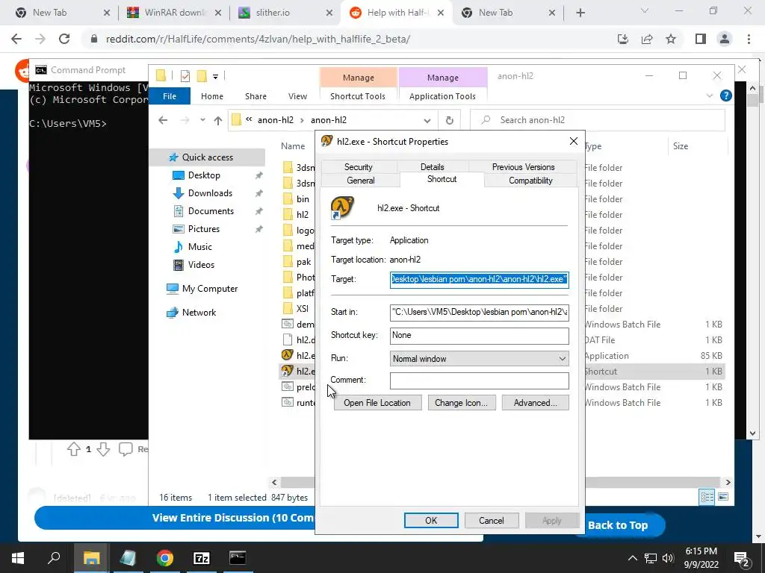Close the slither.io tab

click(x=329, y=13)
